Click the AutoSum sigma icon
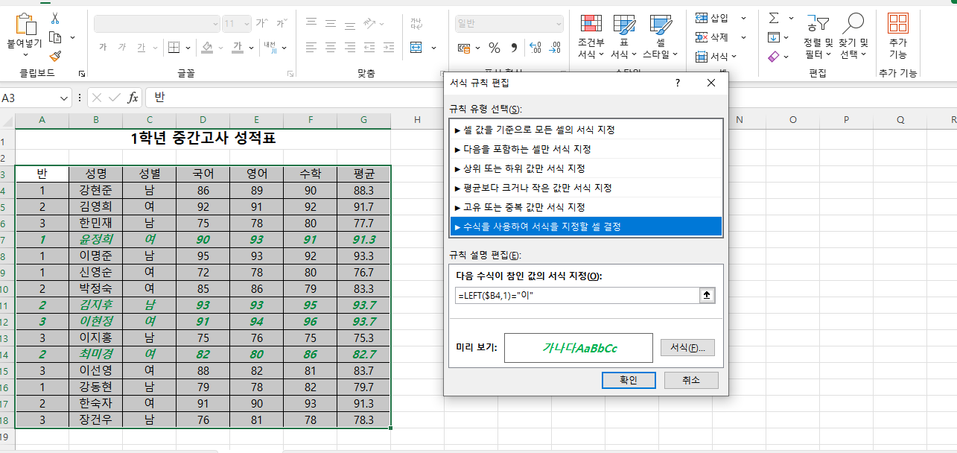Screen dimensions: 957x453 click(x=774, y=18)
